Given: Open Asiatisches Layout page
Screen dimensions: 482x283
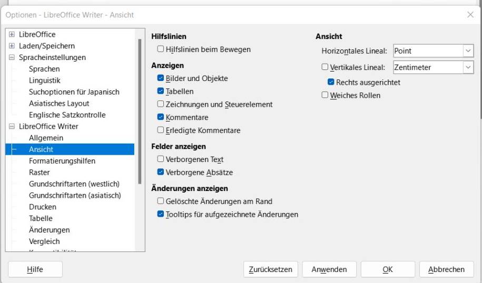Looking at the screenshot, I should tap(59, 104).
